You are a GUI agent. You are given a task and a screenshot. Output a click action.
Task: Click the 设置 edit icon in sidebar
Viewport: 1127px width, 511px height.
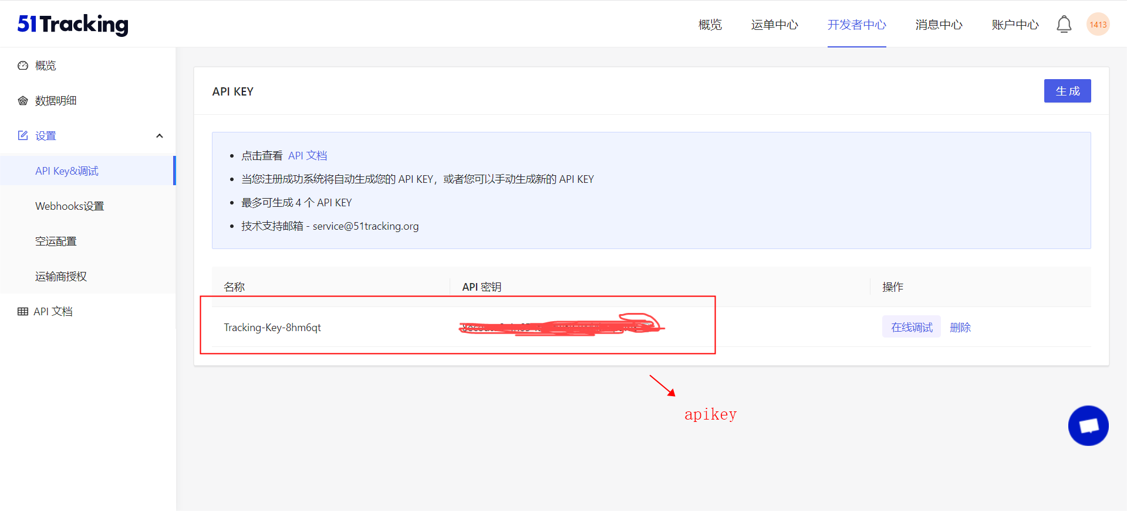[23, 135]
